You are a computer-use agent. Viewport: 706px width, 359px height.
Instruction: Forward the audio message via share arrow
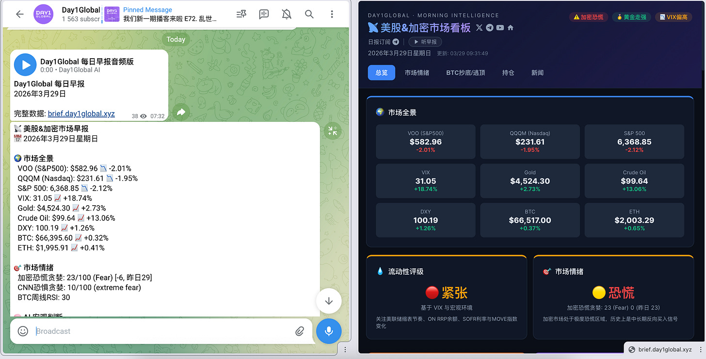pos(181,112)
